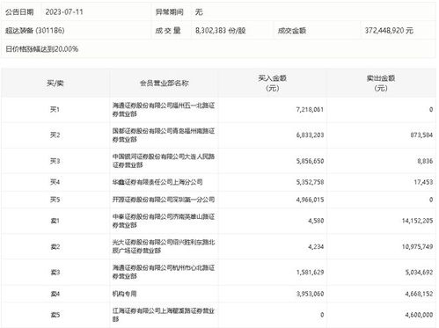Click 海通证券 福州五一北路 branch name
Image resolution: width=439 pixels, height=328 pixels.
tap(164, 109)
